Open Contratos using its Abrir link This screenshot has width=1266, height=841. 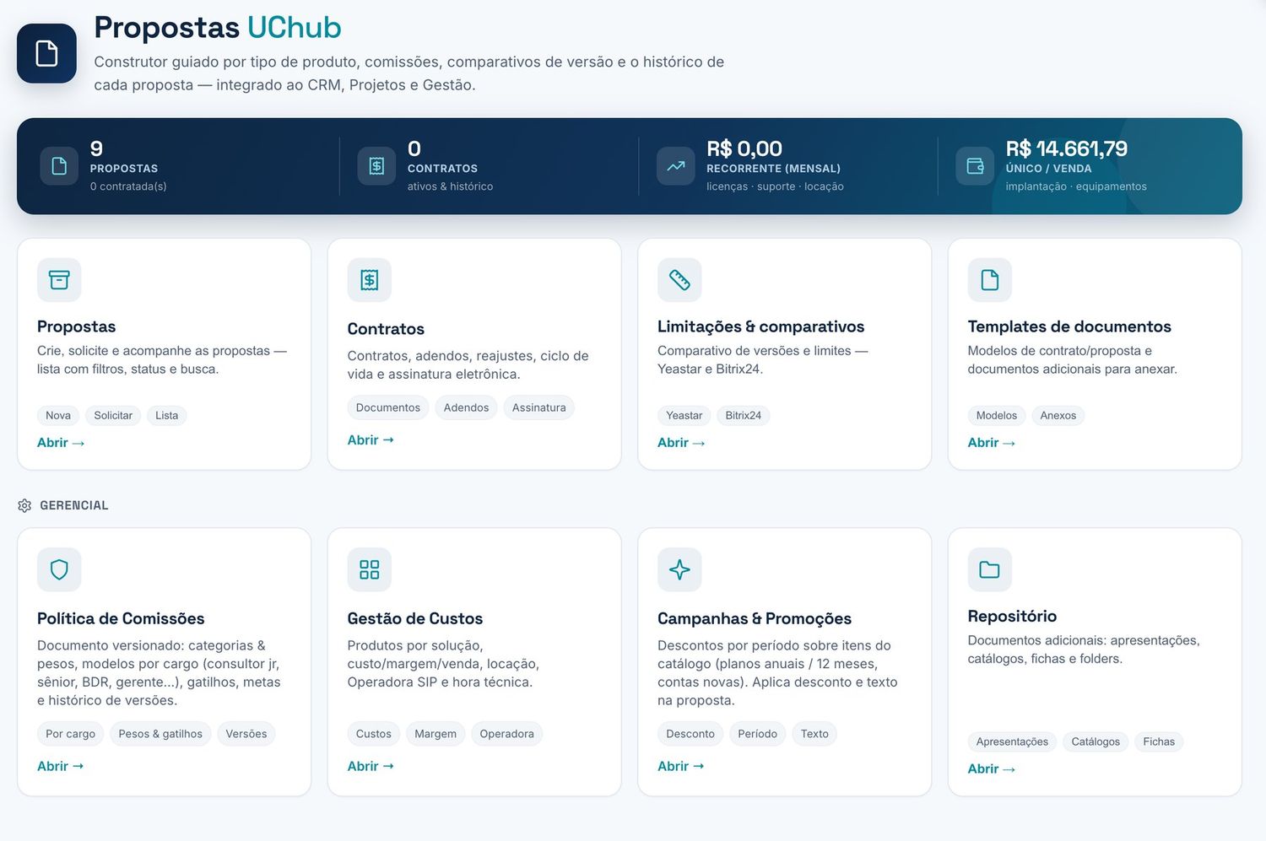click(x=371, y=440)
